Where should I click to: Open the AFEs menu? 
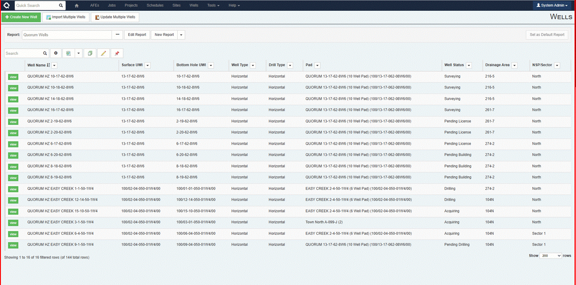click(94, 5)
